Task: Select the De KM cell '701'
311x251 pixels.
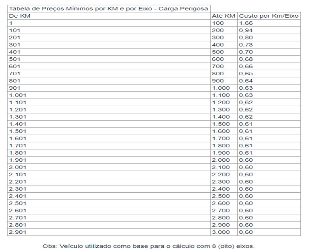Action: click(x=109, y=73)
